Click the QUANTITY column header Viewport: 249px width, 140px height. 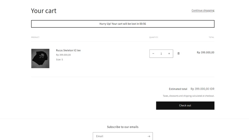pyautogui.click(x=154, y=37)
